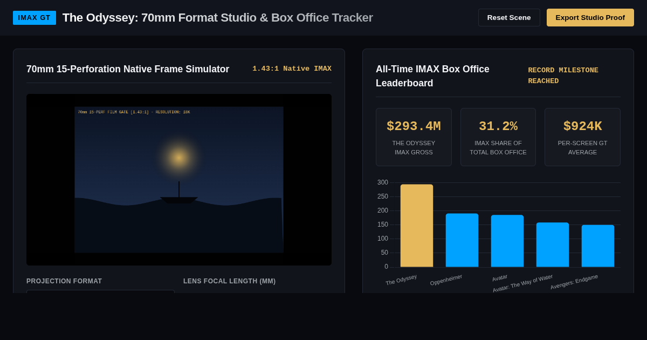Click the 70mm frame simulator preview canvas

click(x=179, y=180)
